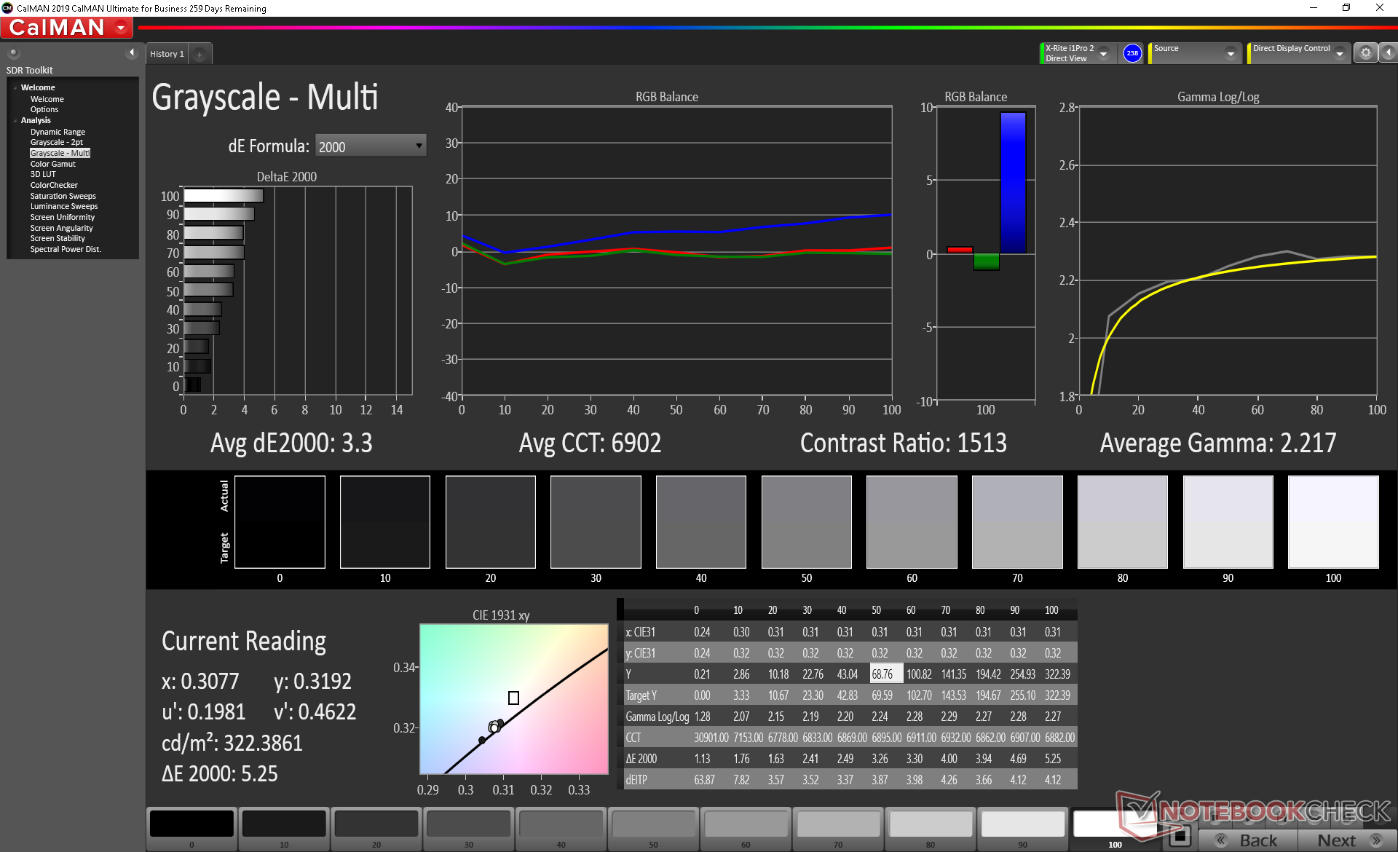Select the 60 level swatch in bottom strip
Image resolution: width=1398 pixels, height=852 pixels.
[x=746, y=829]
